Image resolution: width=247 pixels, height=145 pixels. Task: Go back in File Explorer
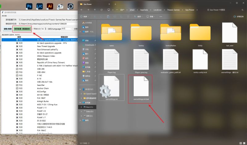tap(82, 10)
